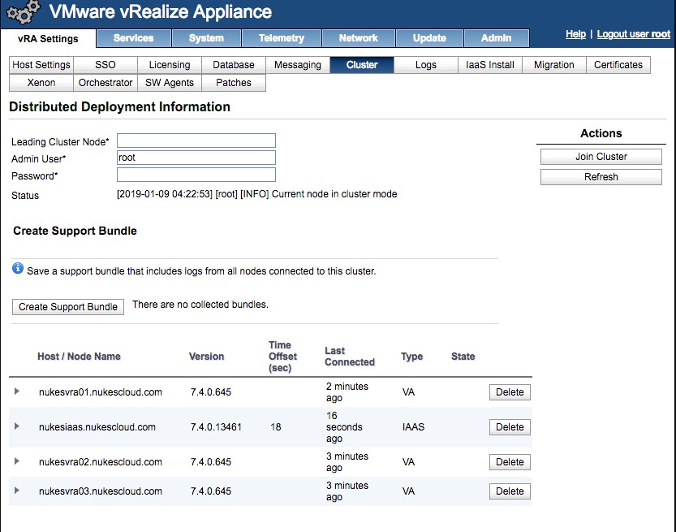The width and height of the screenshot is (676, 532).
Task: Open the Host Settings sub-tab
Action: [x=41, y=65]
